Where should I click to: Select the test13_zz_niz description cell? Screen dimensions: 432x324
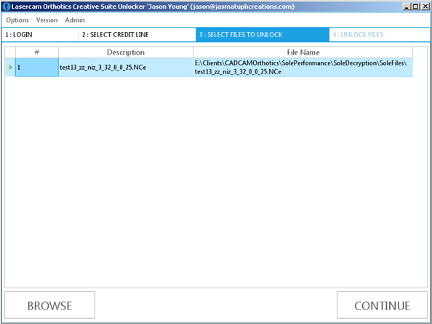(126, 67)
